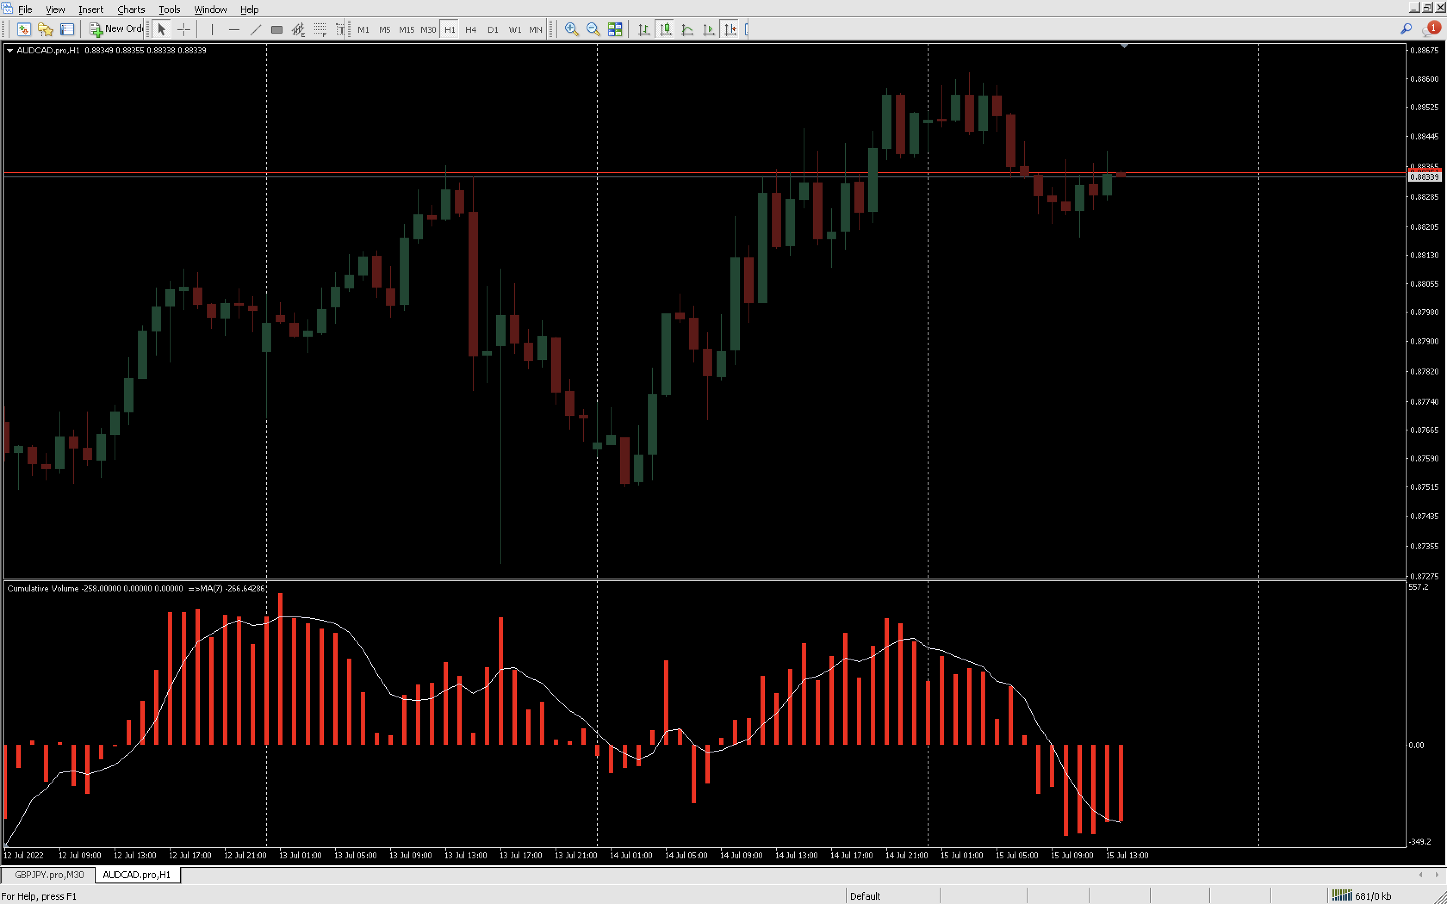Switch chart to bar chart mode
1447x904 pixels.
(643, 29)
